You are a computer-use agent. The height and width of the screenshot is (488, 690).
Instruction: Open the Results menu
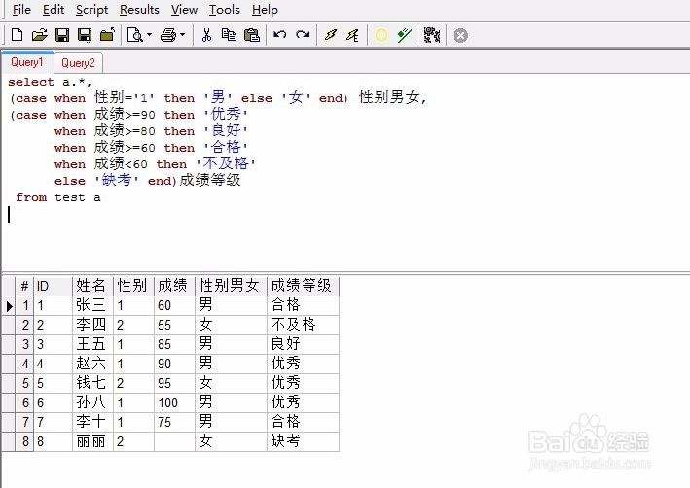139,10
